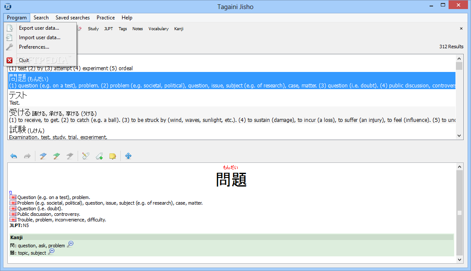Screen dimensions: 471x271
Task: Go back to the previous entry with blue arrow
Action: point(14,156)
